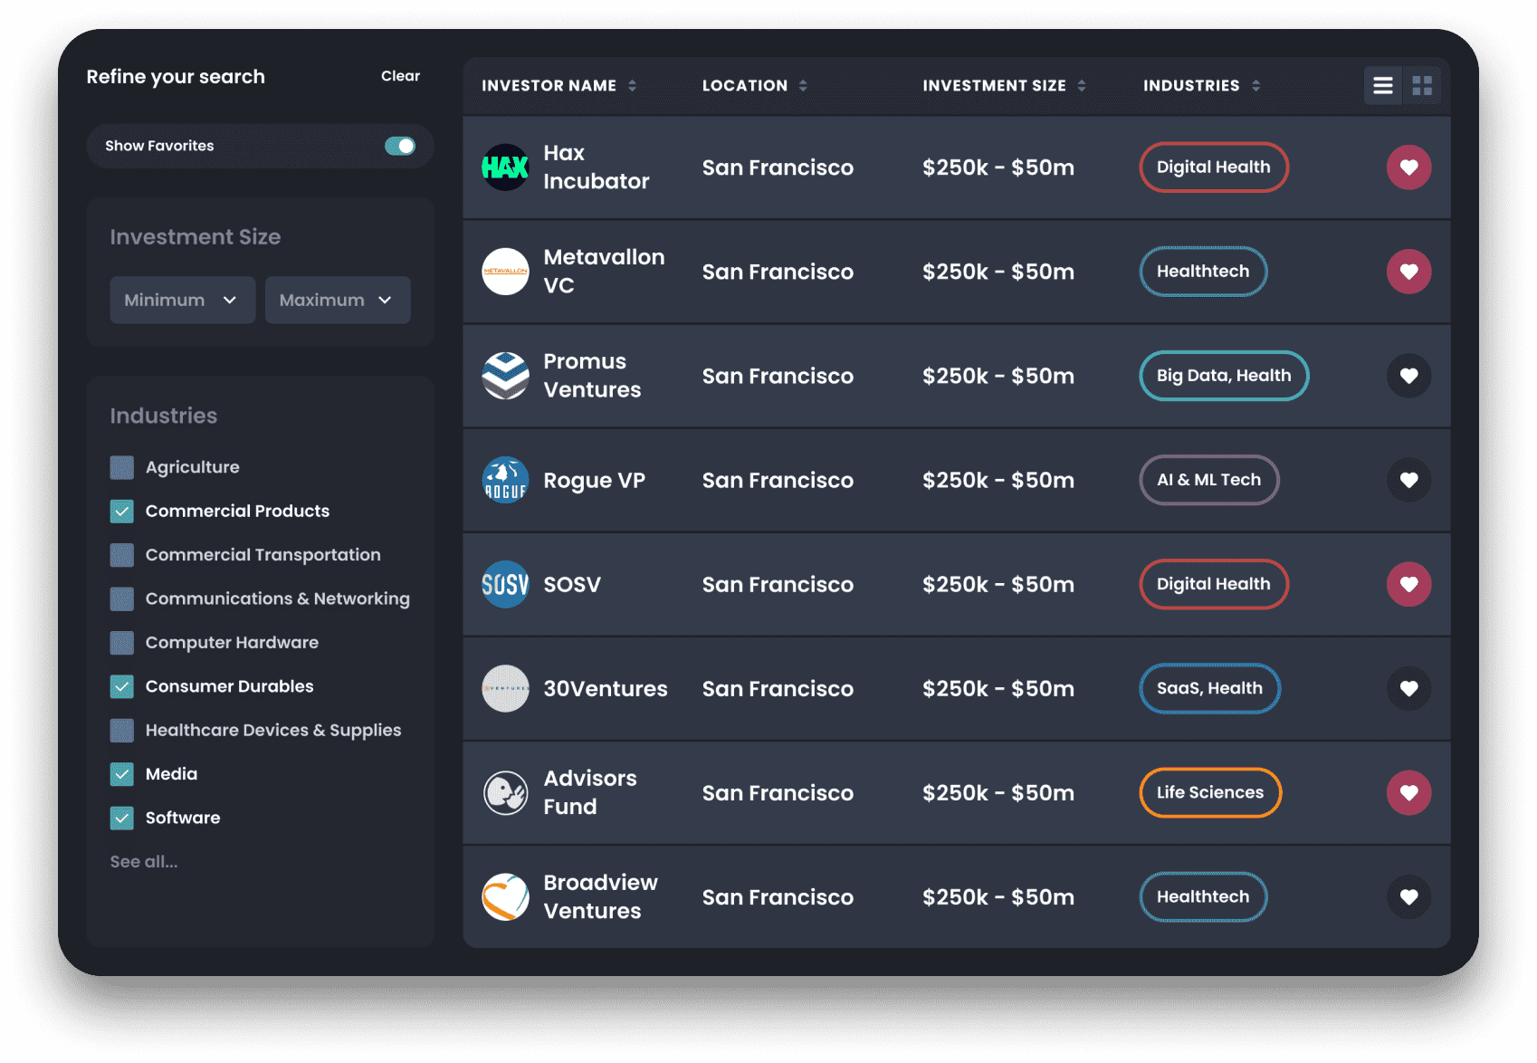The width and height of the screenshot is (1537, 1063).
Task: Open Promus Ventures investor name
Action: click(592, 376)
